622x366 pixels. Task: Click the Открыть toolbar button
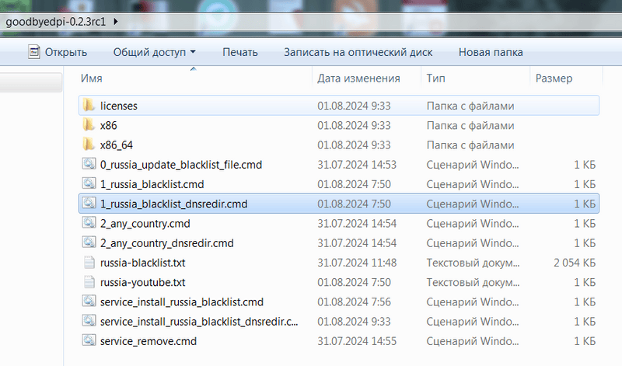58,52
